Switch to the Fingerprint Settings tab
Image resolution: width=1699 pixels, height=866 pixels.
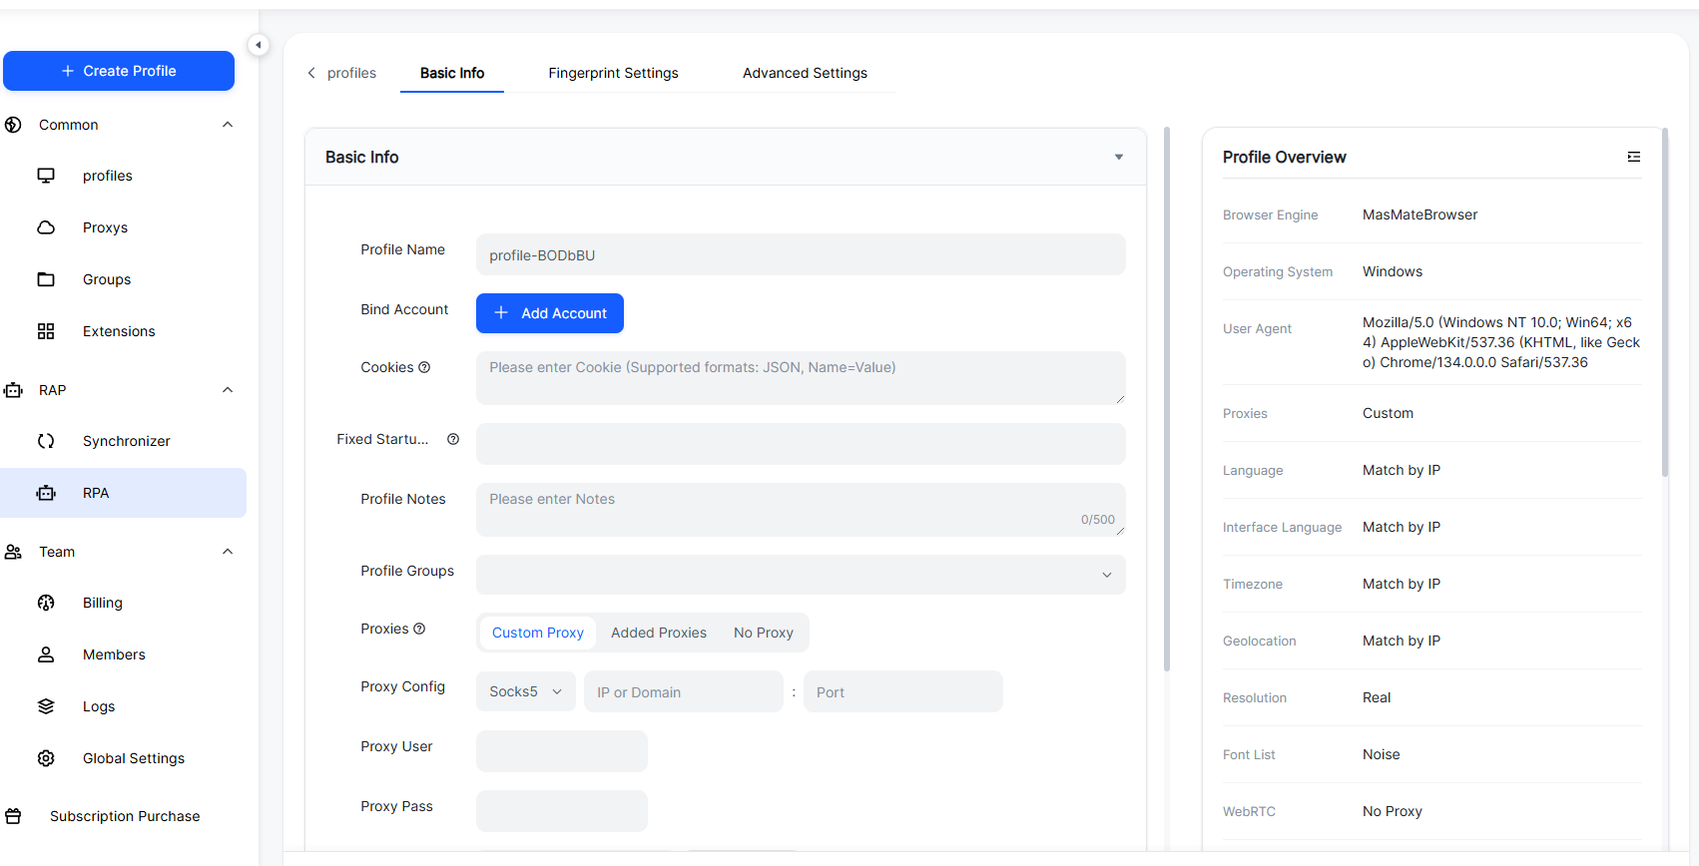click(x=613, y=73)
